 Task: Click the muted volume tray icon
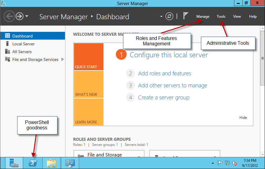pyautogui.click(x=235, y=163)
